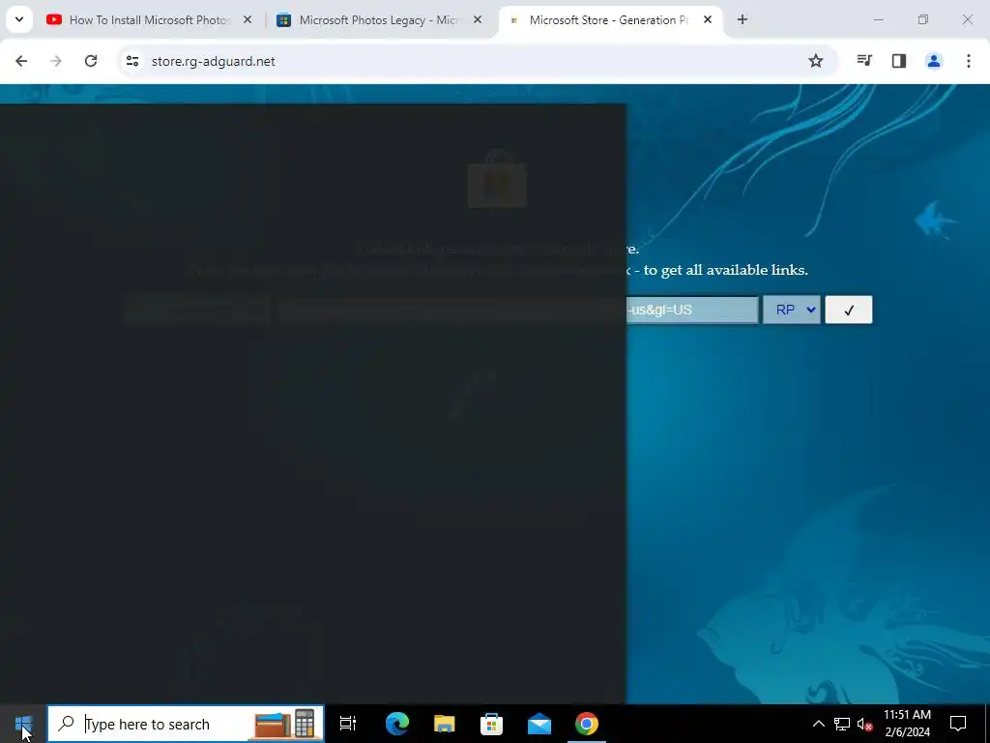This screenshot has height=743, width=990.
Task: Launch Microsoft Edge from taskbar
Action: tap(397, 724)
